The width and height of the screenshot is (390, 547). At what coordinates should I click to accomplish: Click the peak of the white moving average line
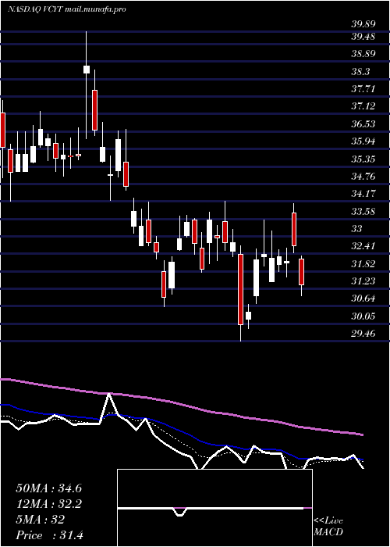109,394
